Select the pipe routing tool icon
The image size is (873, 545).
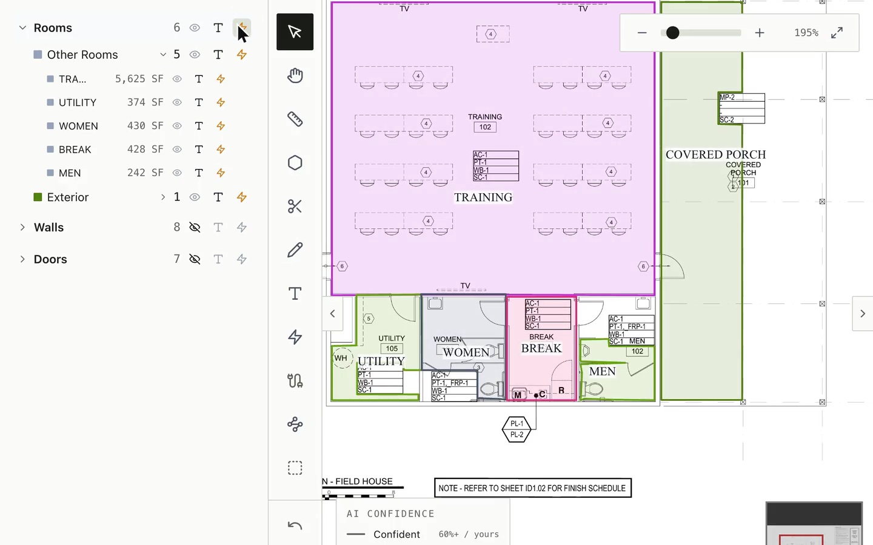point(295,381)
